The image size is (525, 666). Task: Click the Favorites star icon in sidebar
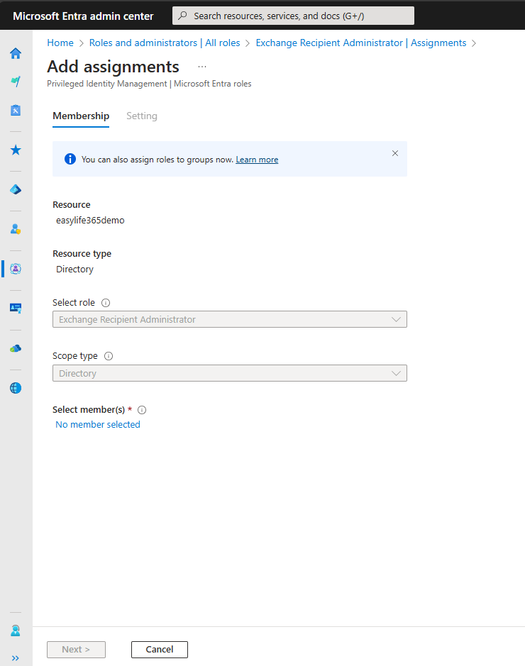click(x=16, y=150)
